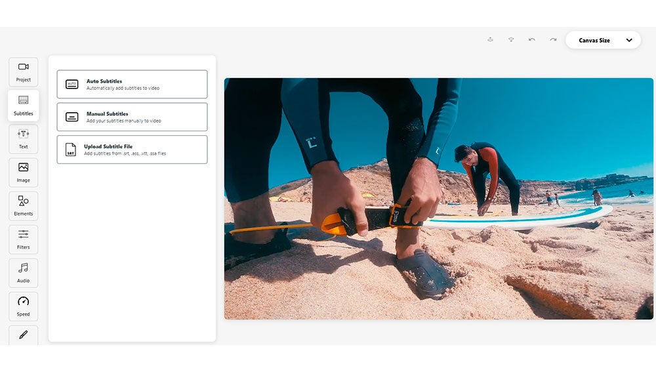Open the Audio panel
The image size is (656, 372).
(x=24, y=273)
